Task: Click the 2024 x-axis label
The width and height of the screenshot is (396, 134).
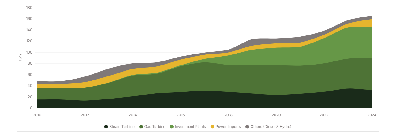Action: [x=372, y=115]
